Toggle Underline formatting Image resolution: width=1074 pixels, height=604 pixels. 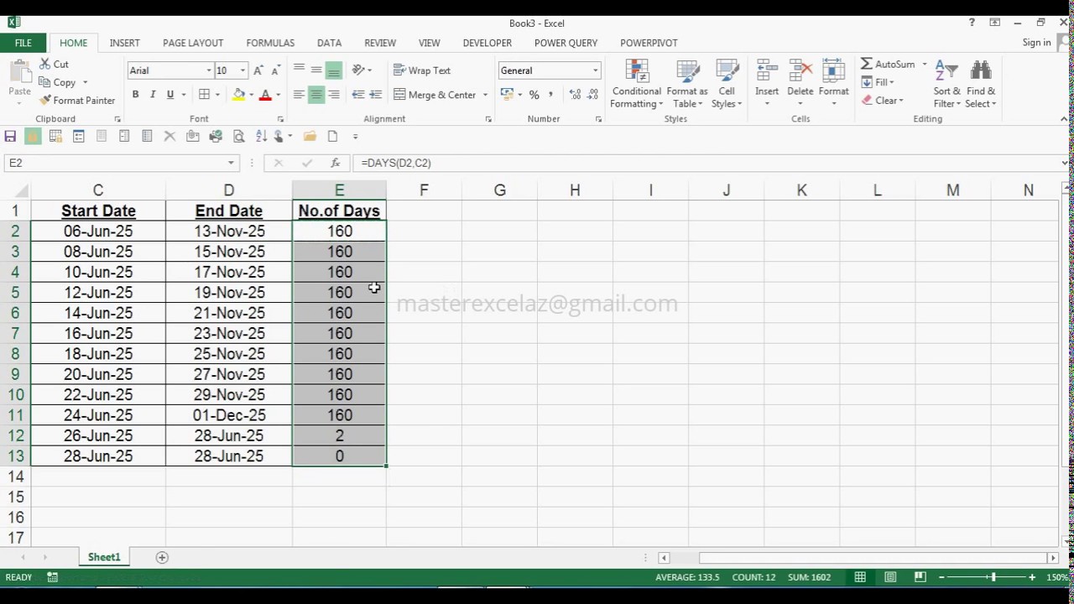[x=170, y=95]
